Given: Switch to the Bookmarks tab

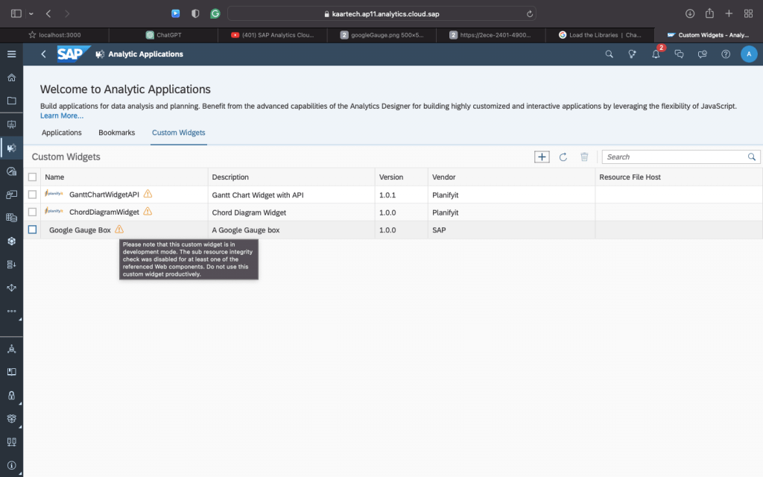Looking at the screenshot, I should tap(117, 133).
